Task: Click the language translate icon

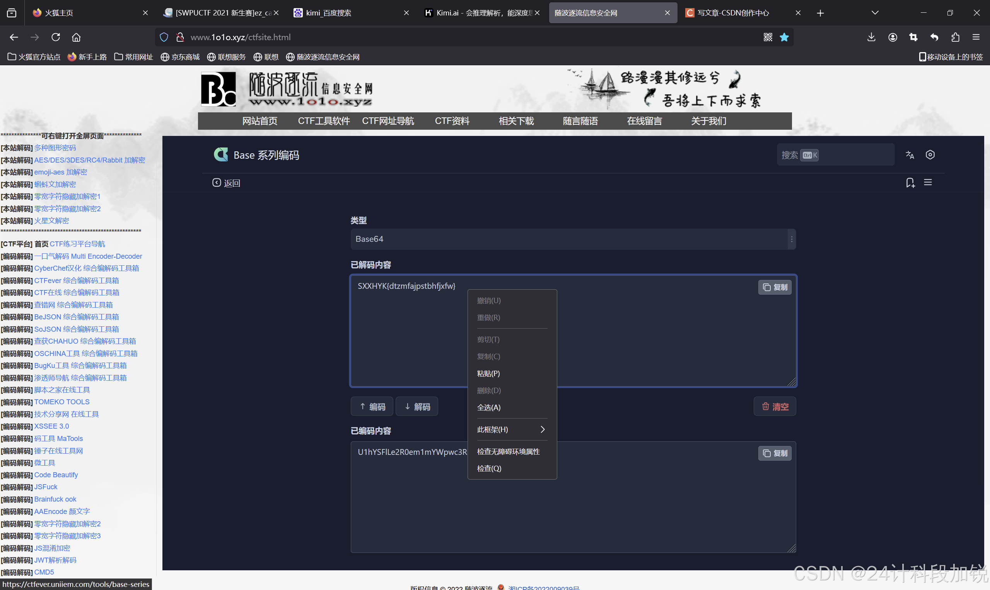Action: point(909,155)
